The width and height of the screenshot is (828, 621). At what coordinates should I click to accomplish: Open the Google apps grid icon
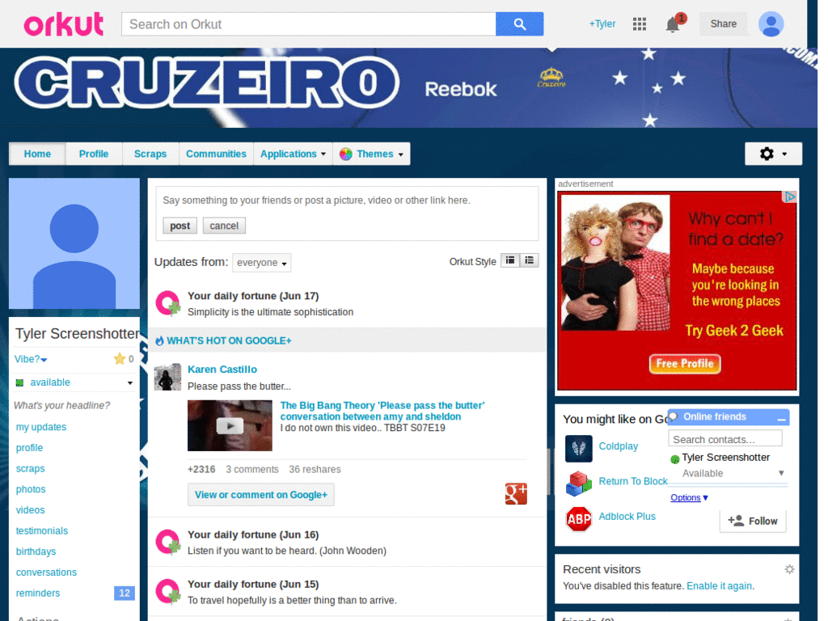click(640, 23)
